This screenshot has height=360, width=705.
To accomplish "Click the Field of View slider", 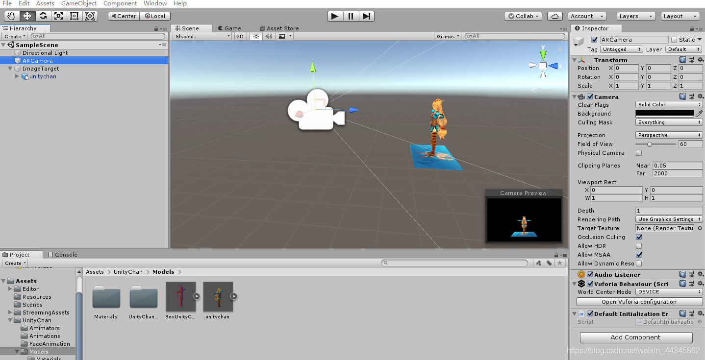I will 655,144.
